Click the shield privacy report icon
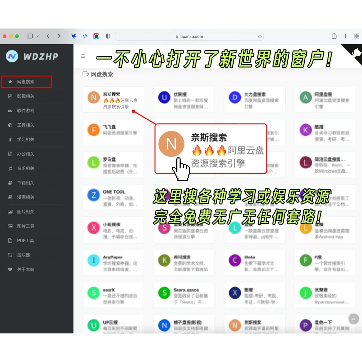 click(108, 36)
